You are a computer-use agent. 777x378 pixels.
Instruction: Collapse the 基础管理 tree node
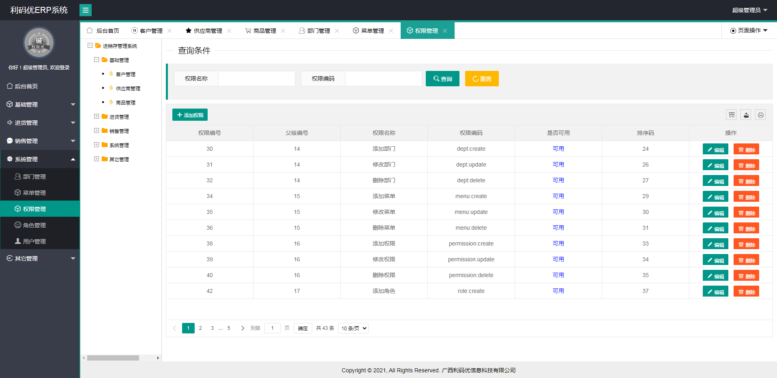coord(97,60)
